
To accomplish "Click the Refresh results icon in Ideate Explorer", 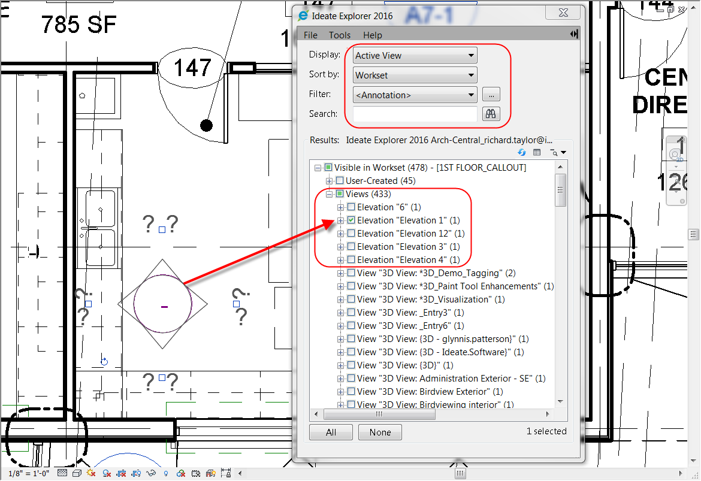I will click(x=522, y=152).
